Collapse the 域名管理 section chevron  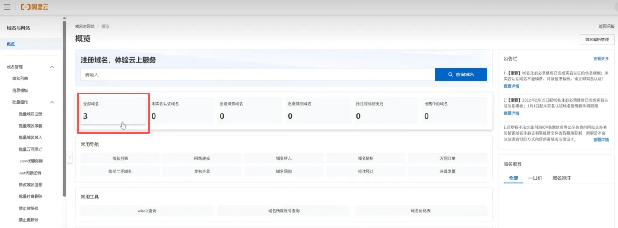pos(52,67)
